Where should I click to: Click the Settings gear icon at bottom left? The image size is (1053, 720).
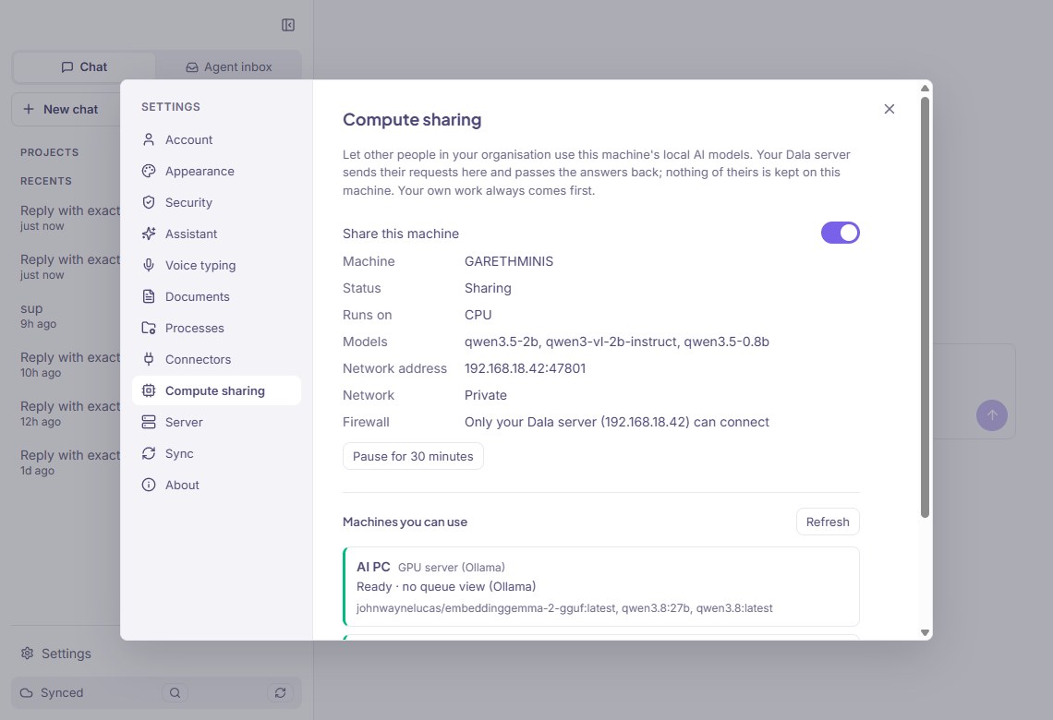27,654
